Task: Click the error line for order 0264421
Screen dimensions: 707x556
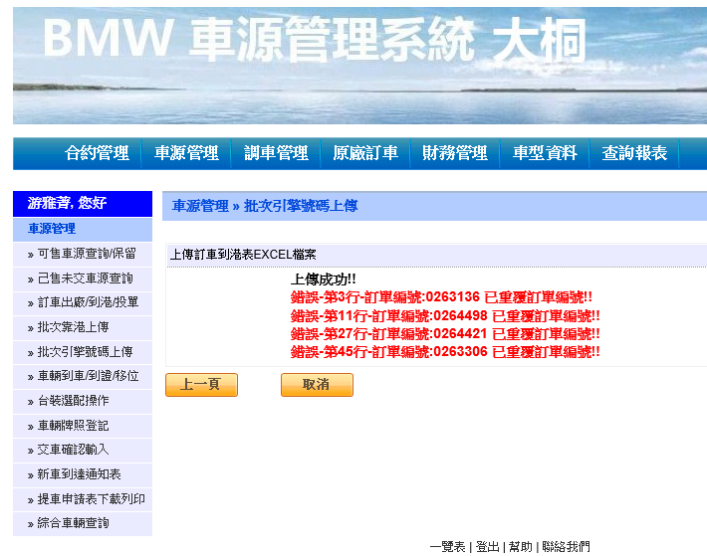Action: point(445,333)
